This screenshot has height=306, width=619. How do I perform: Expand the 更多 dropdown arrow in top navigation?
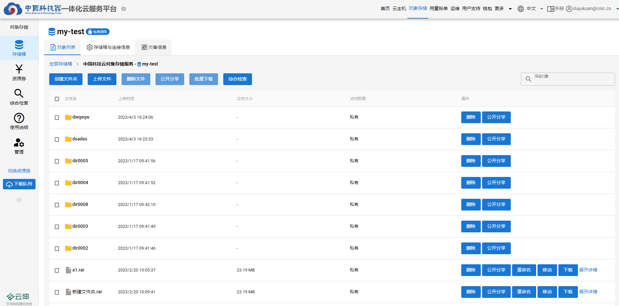pyautogui.click(x=510, y=9)
